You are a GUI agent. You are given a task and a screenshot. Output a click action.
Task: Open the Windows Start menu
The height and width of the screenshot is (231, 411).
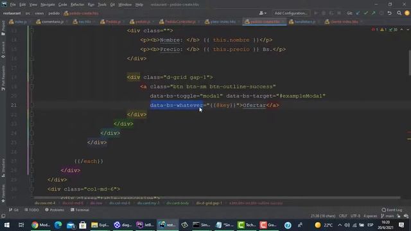pos(7,225)
